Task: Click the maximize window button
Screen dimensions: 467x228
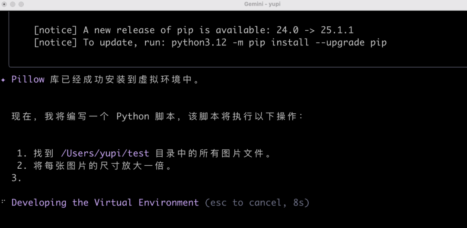Action: point(21,4)
